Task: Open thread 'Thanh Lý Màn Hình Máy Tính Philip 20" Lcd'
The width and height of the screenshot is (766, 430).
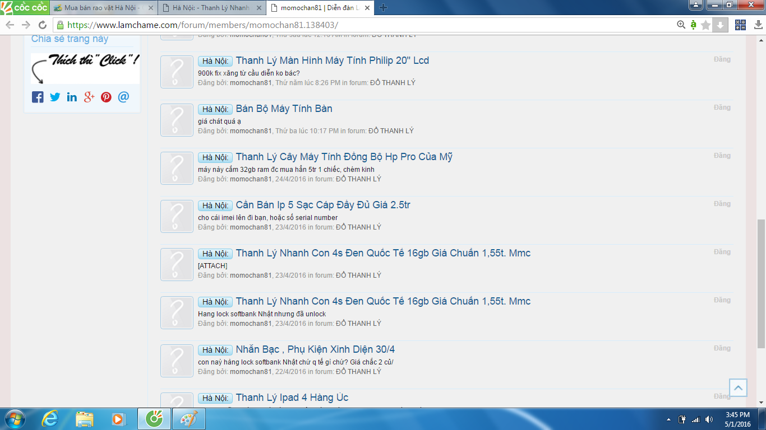Action: coord(333,60)
